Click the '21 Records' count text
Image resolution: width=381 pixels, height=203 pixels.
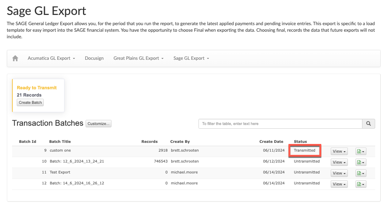(x=29, y=95)
